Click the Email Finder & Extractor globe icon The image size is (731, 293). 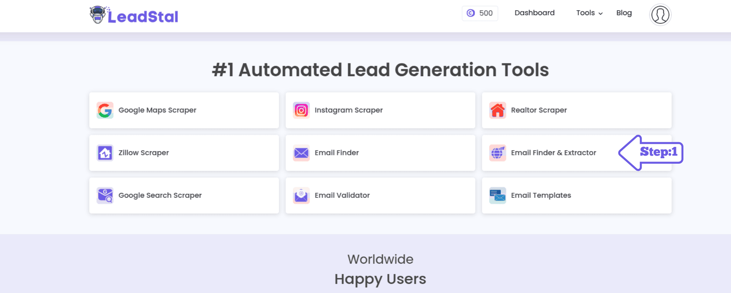pos(498,153)
